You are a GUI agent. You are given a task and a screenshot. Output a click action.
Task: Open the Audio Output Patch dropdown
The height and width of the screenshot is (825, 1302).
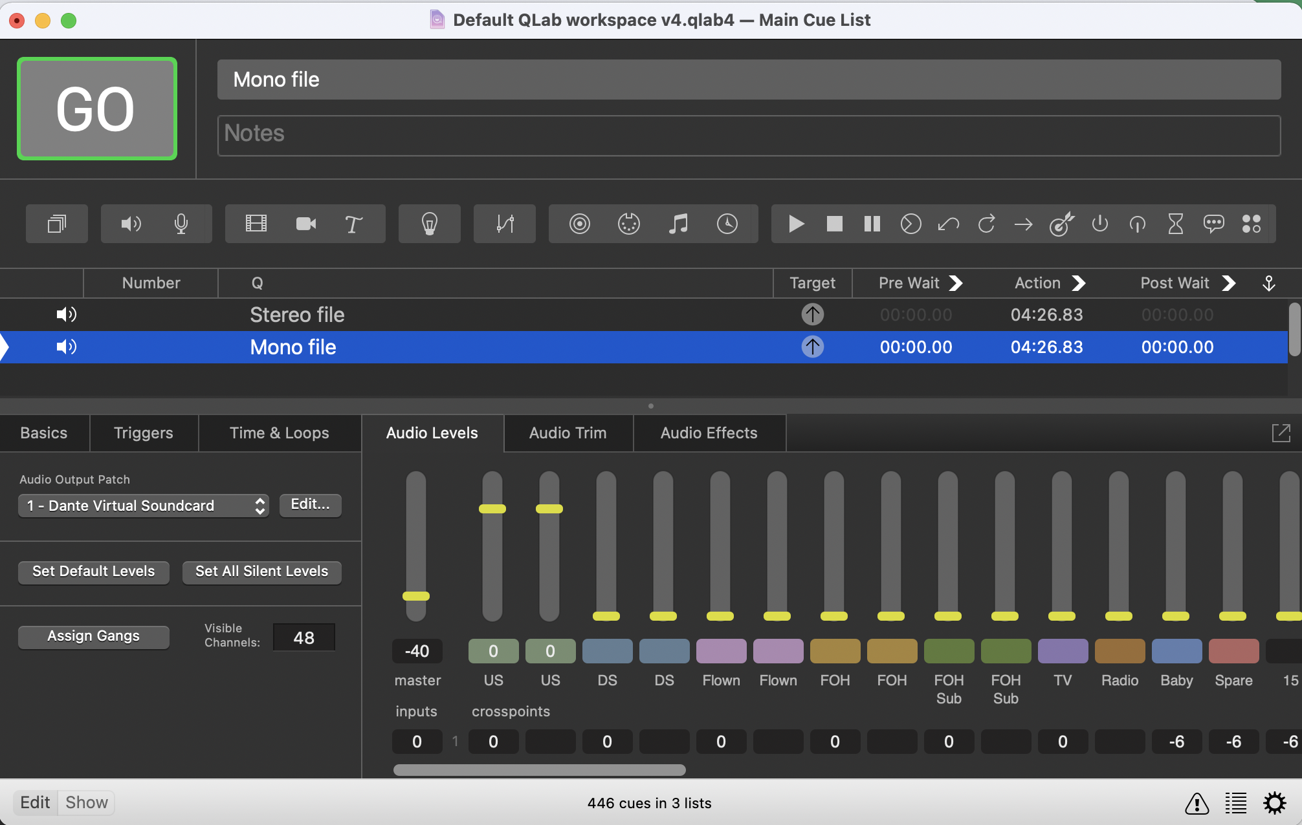click(143, 506)
